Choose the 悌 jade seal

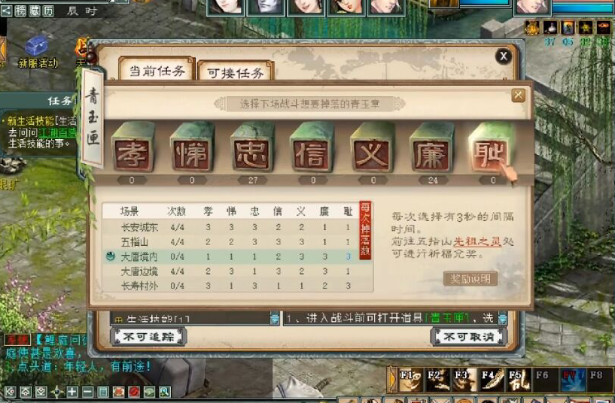(192, 147)
